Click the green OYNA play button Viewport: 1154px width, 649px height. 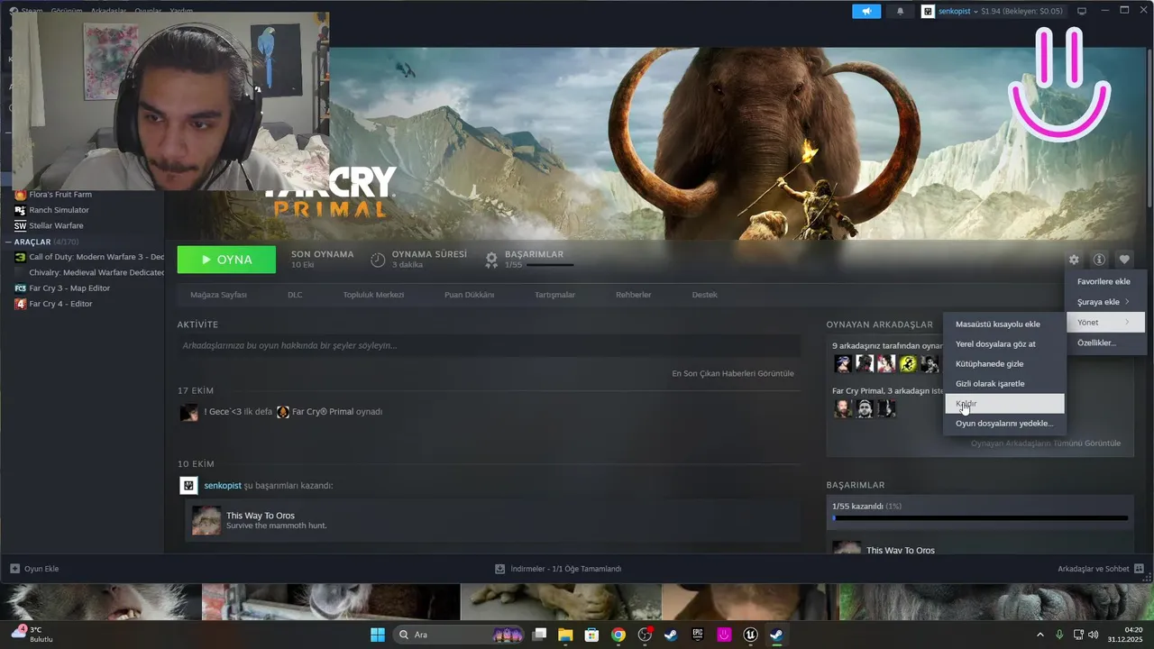tap(226, 260)
